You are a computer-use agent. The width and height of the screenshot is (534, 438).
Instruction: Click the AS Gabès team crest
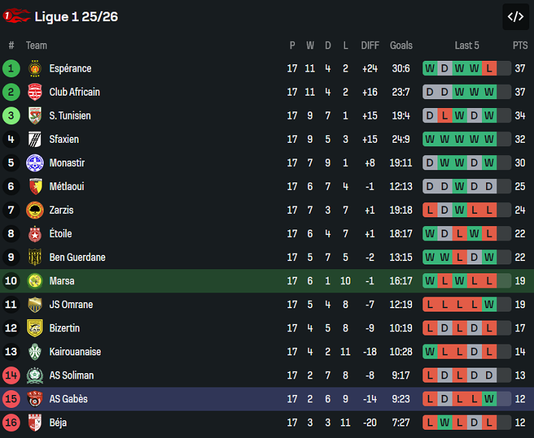click(x=34, y=399)
